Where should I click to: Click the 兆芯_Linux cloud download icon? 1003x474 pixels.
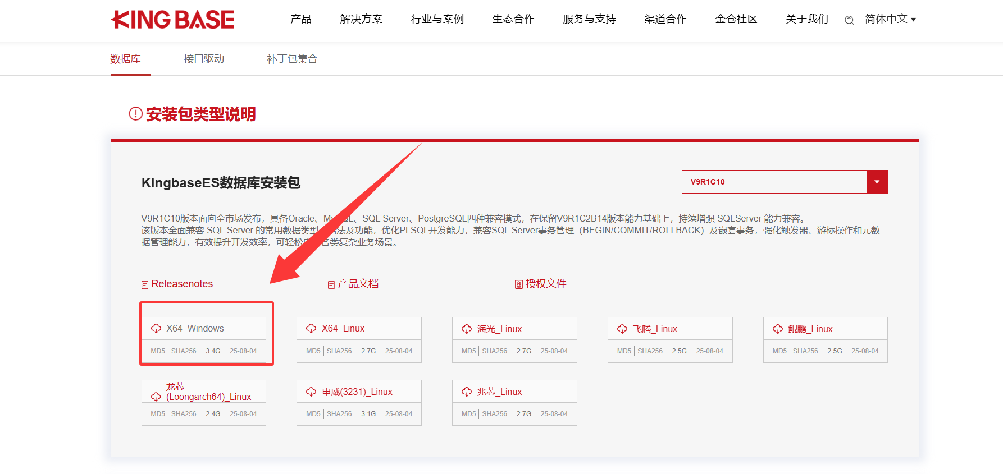467,392
